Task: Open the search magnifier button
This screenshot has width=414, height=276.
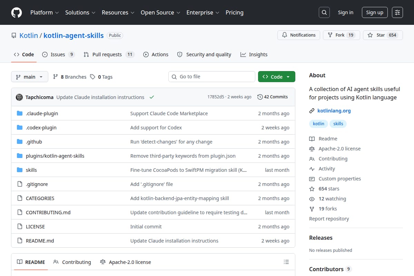Action: (x=324, y=12)
